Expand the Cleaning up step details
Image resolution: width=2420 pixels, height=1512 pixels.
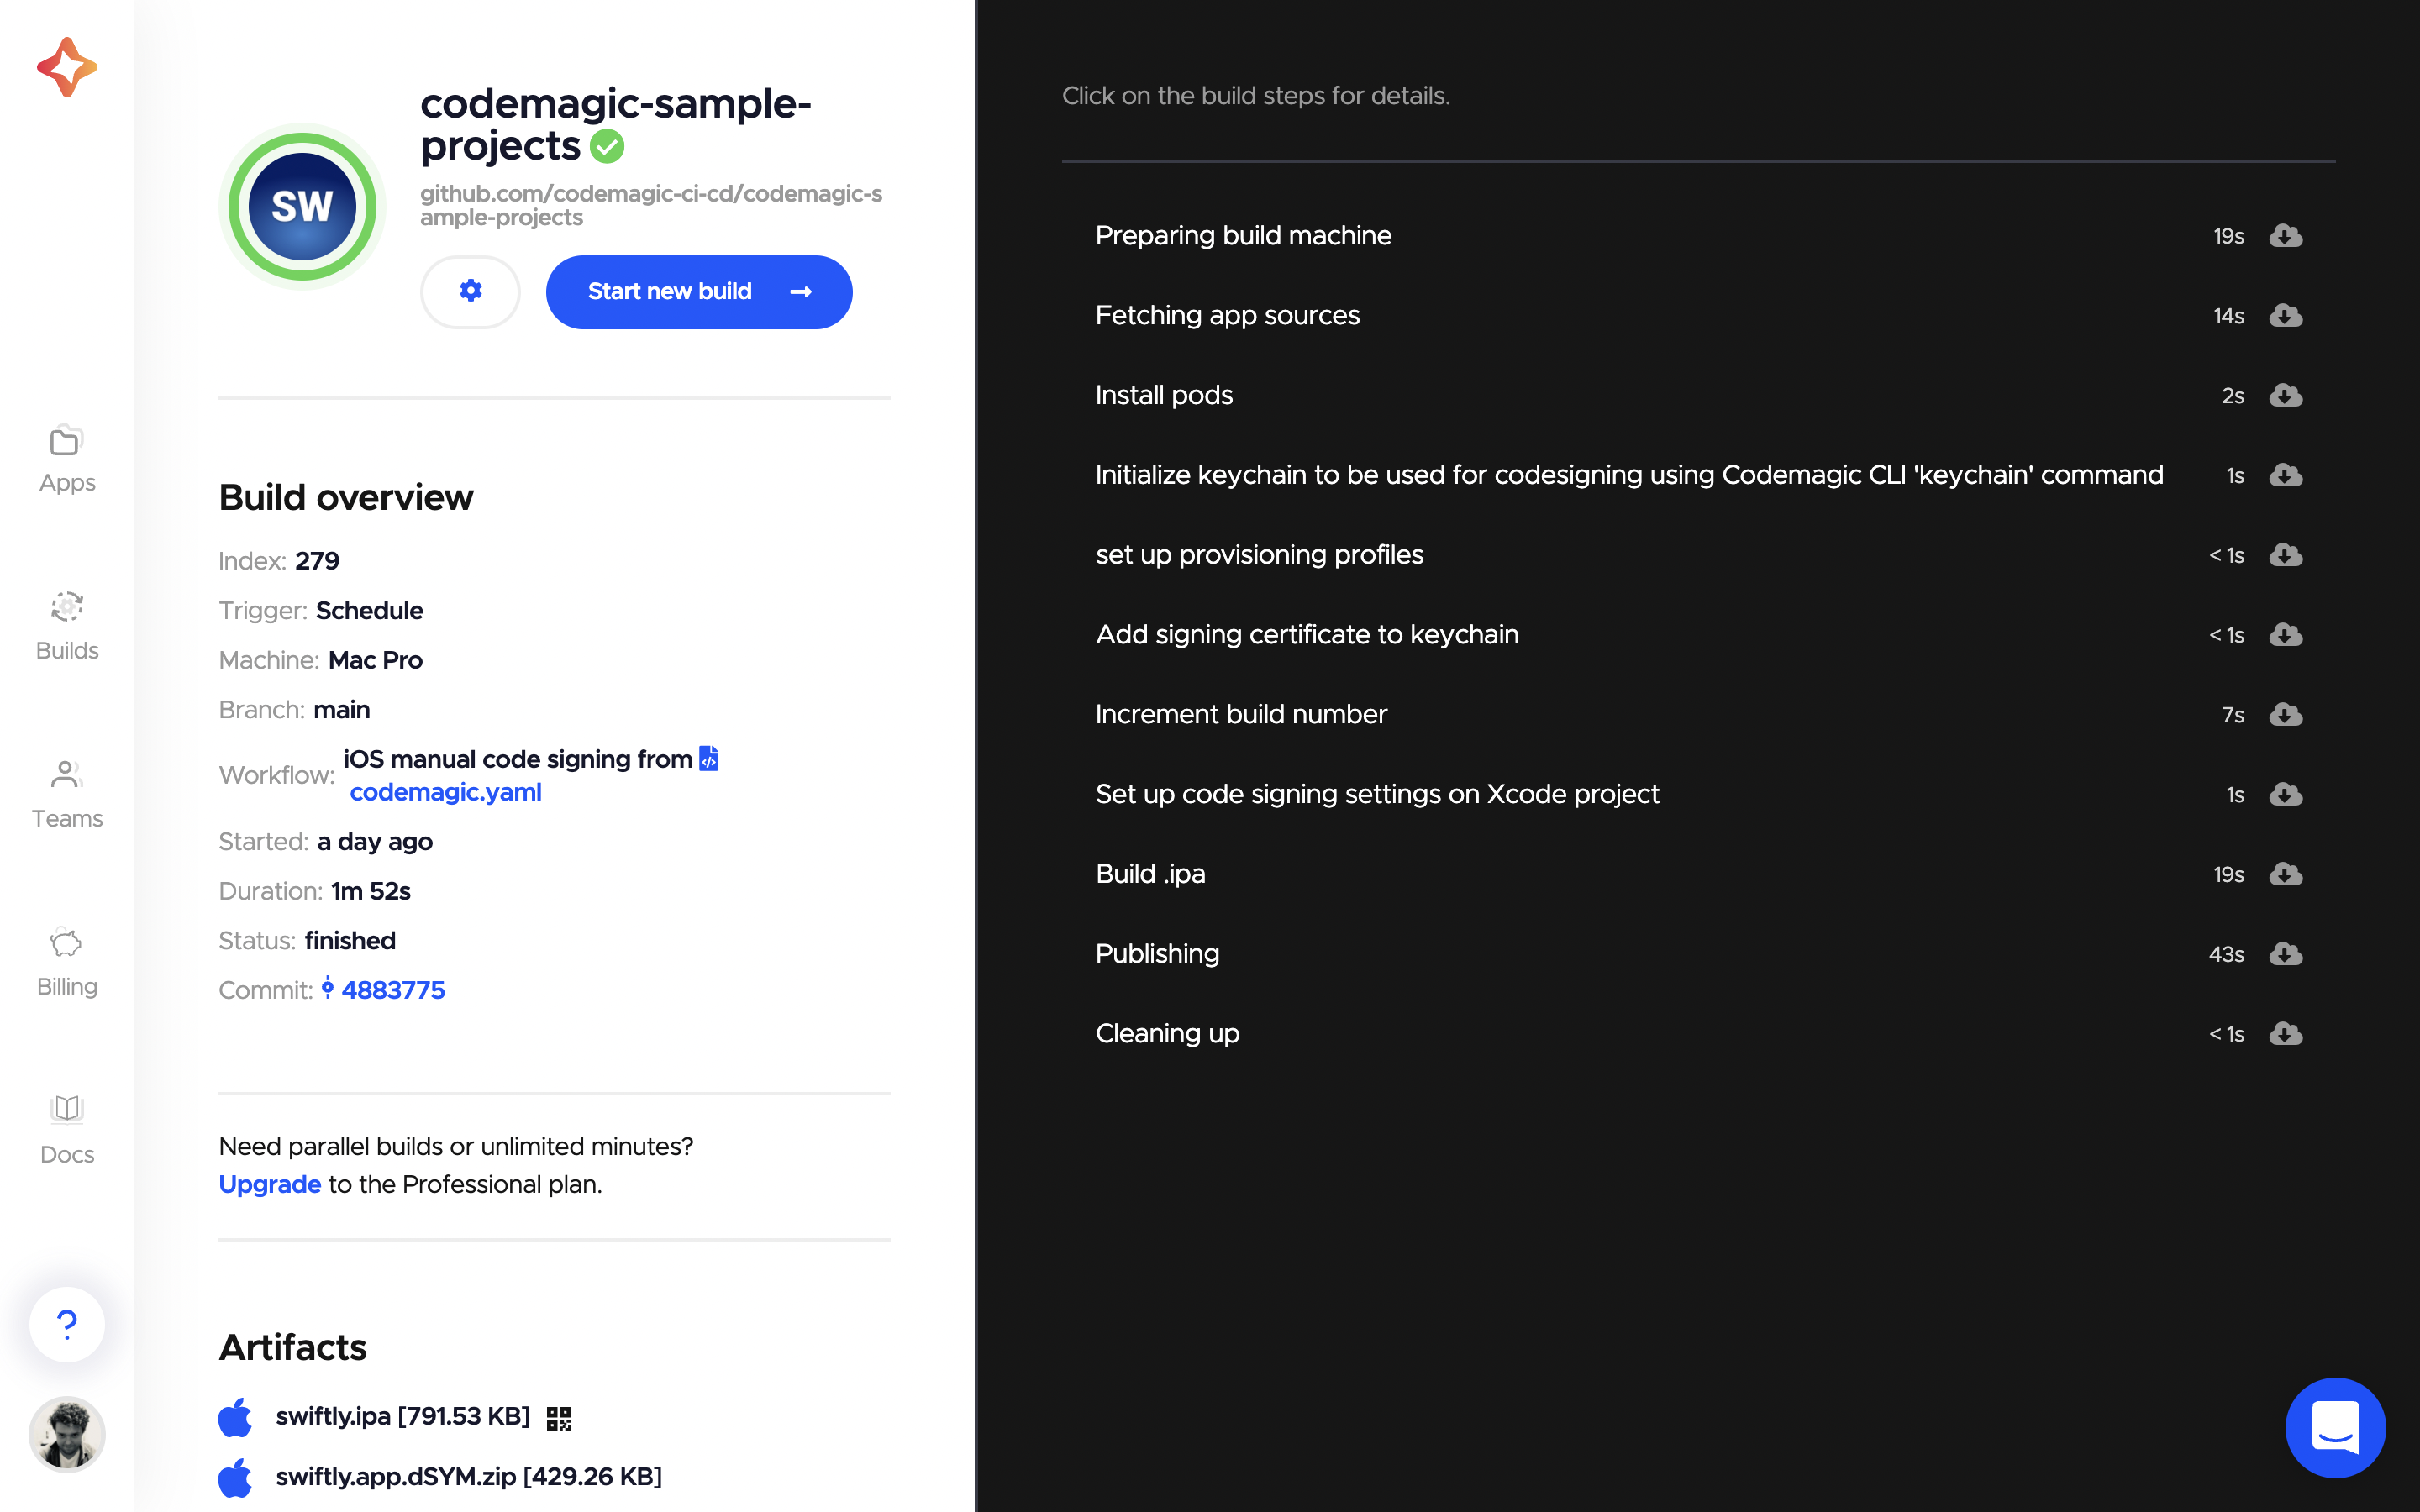pyautogui.click(x=1166, y=1034)
